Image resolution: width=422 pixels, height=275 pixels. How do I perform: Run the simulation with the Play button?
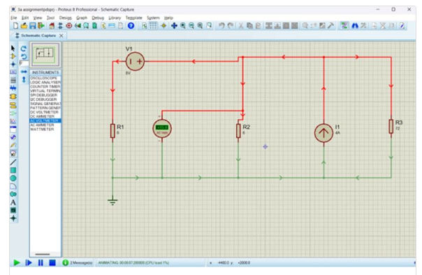tap(17, 262)
